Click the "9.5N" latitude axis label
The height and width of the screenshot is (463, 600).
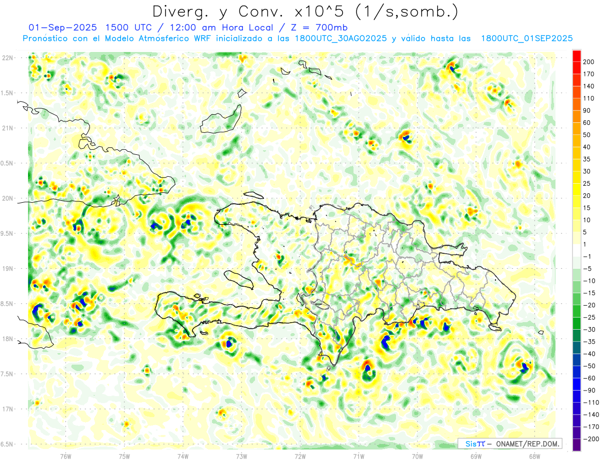[7, 233]
